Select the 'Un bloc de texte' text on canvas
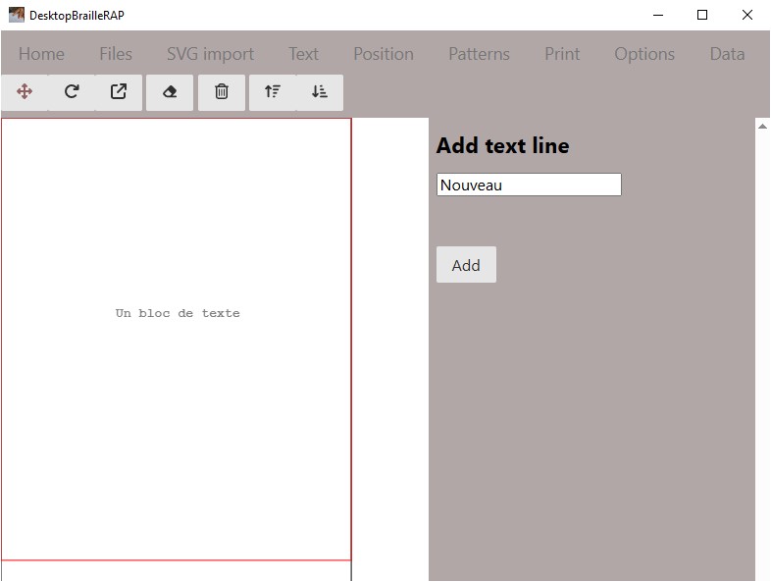Screen dimensions: 771x582 (x=178, y=313)
